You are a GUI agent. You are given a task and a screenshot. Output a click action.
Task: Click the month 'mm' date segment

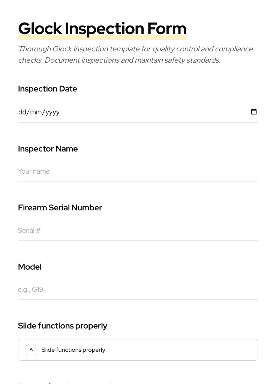[36, 112]
